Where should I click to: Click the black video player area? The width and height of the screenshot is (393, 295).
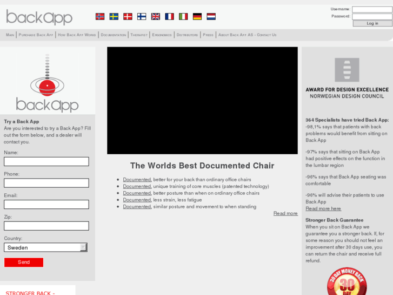[203, 101]
